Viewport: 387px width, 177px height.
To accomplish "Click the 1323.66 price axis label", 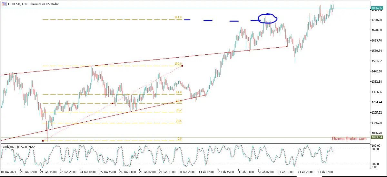I will (377, 92).
